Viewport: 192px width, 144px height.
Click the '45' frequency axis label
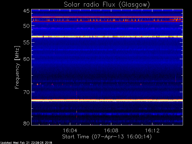[x=26, y=11]
